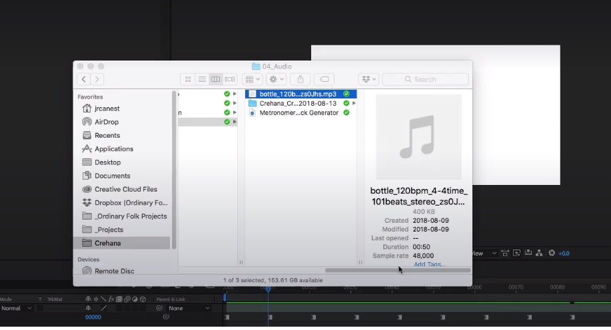Select the keyframe on the playhead line
The height and width of the screenshot is (330, 611).
coord(270,317)
